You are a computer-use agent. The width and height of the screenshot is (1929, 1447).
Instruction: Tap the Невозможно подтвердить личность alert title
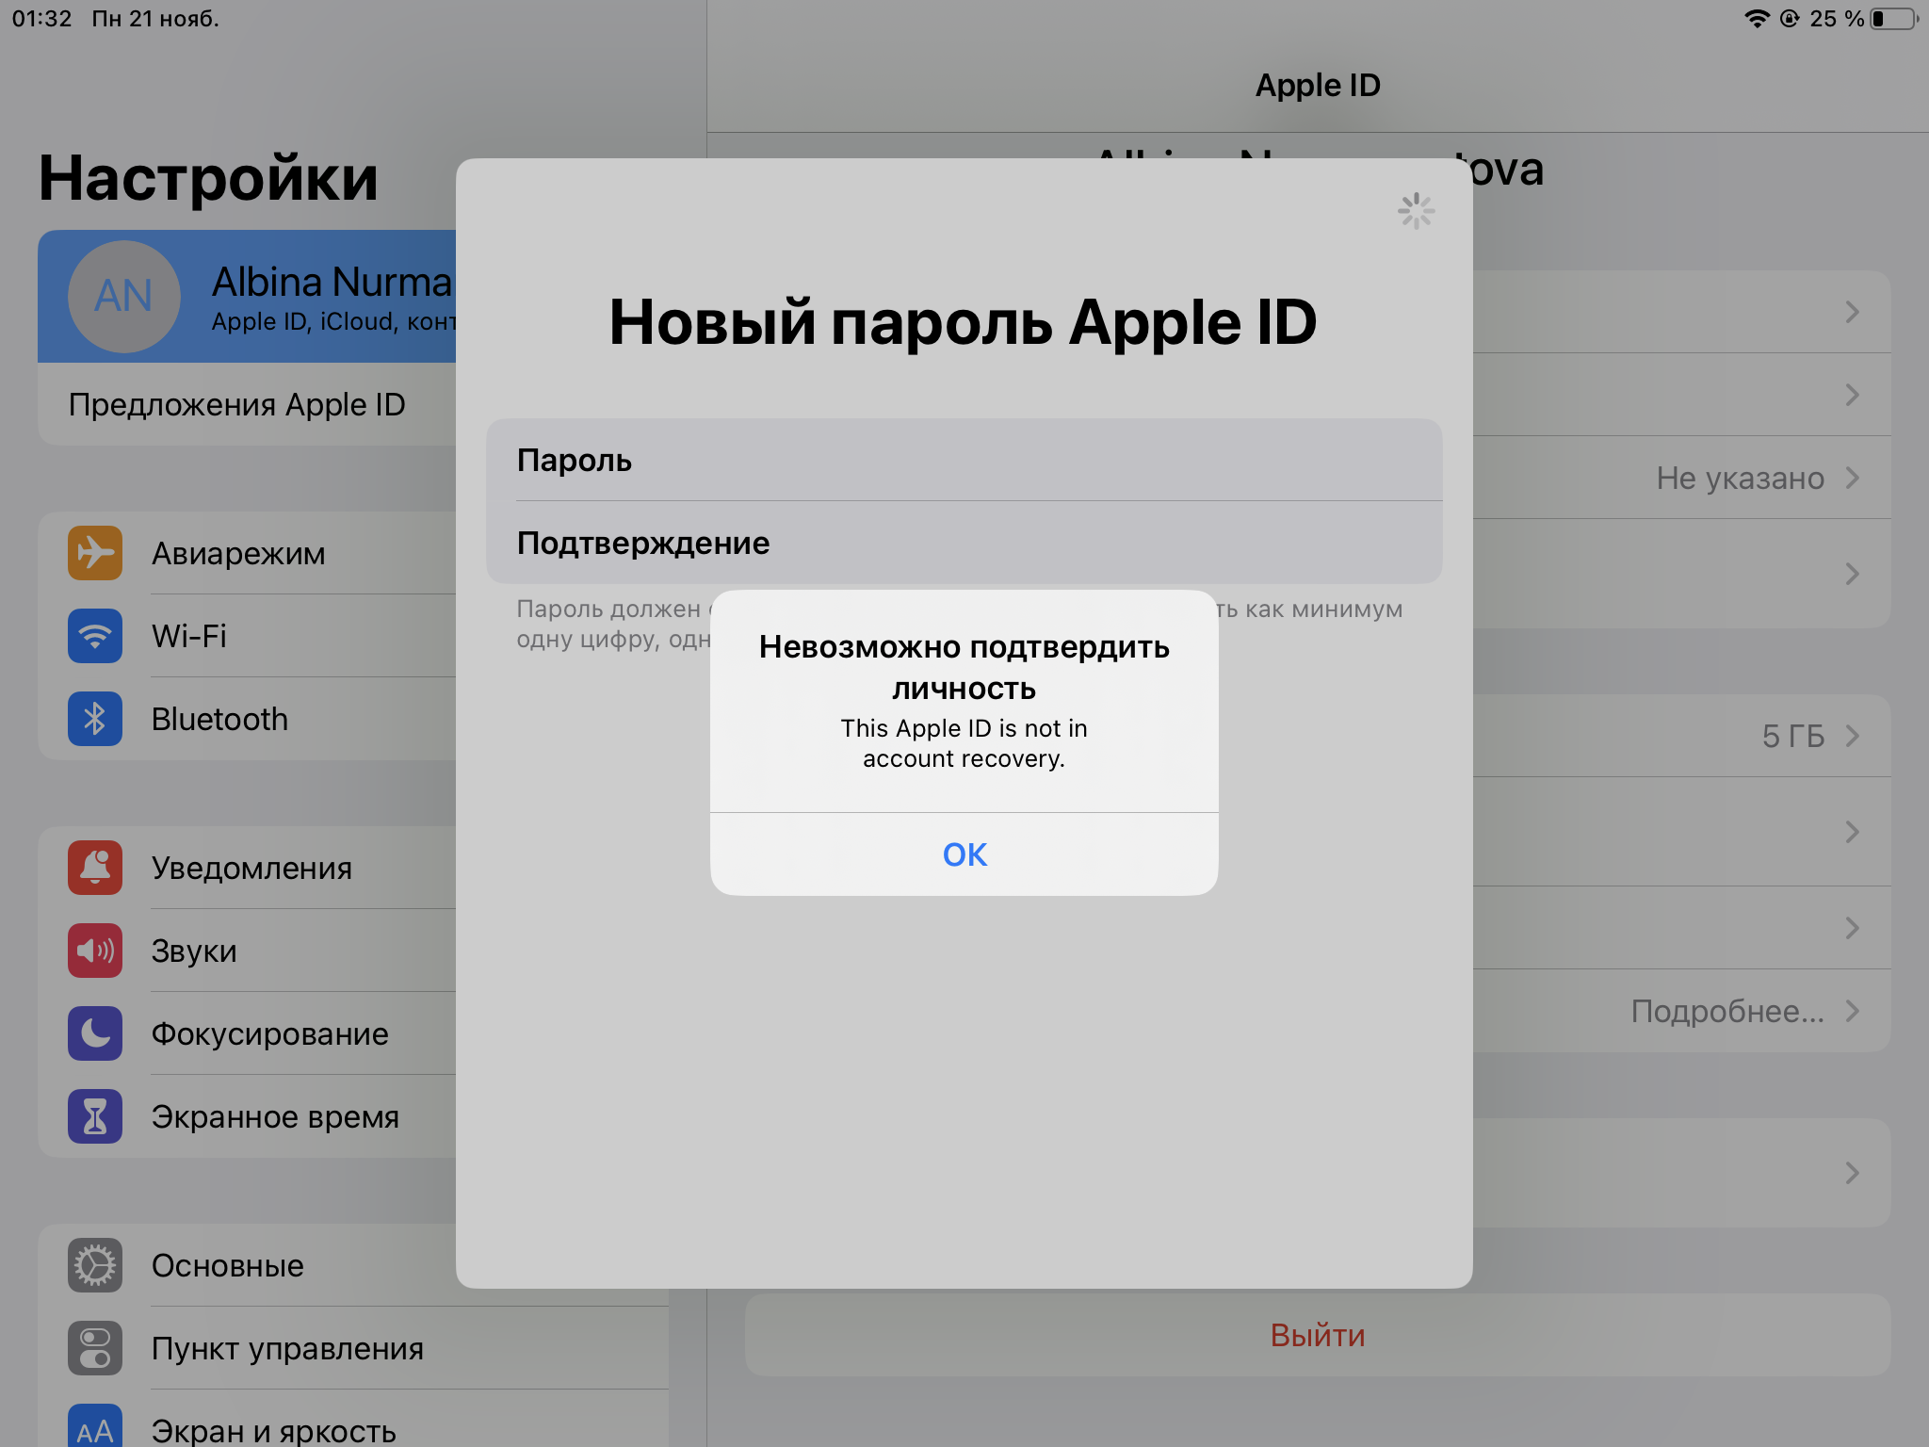[x=964, y=667]
